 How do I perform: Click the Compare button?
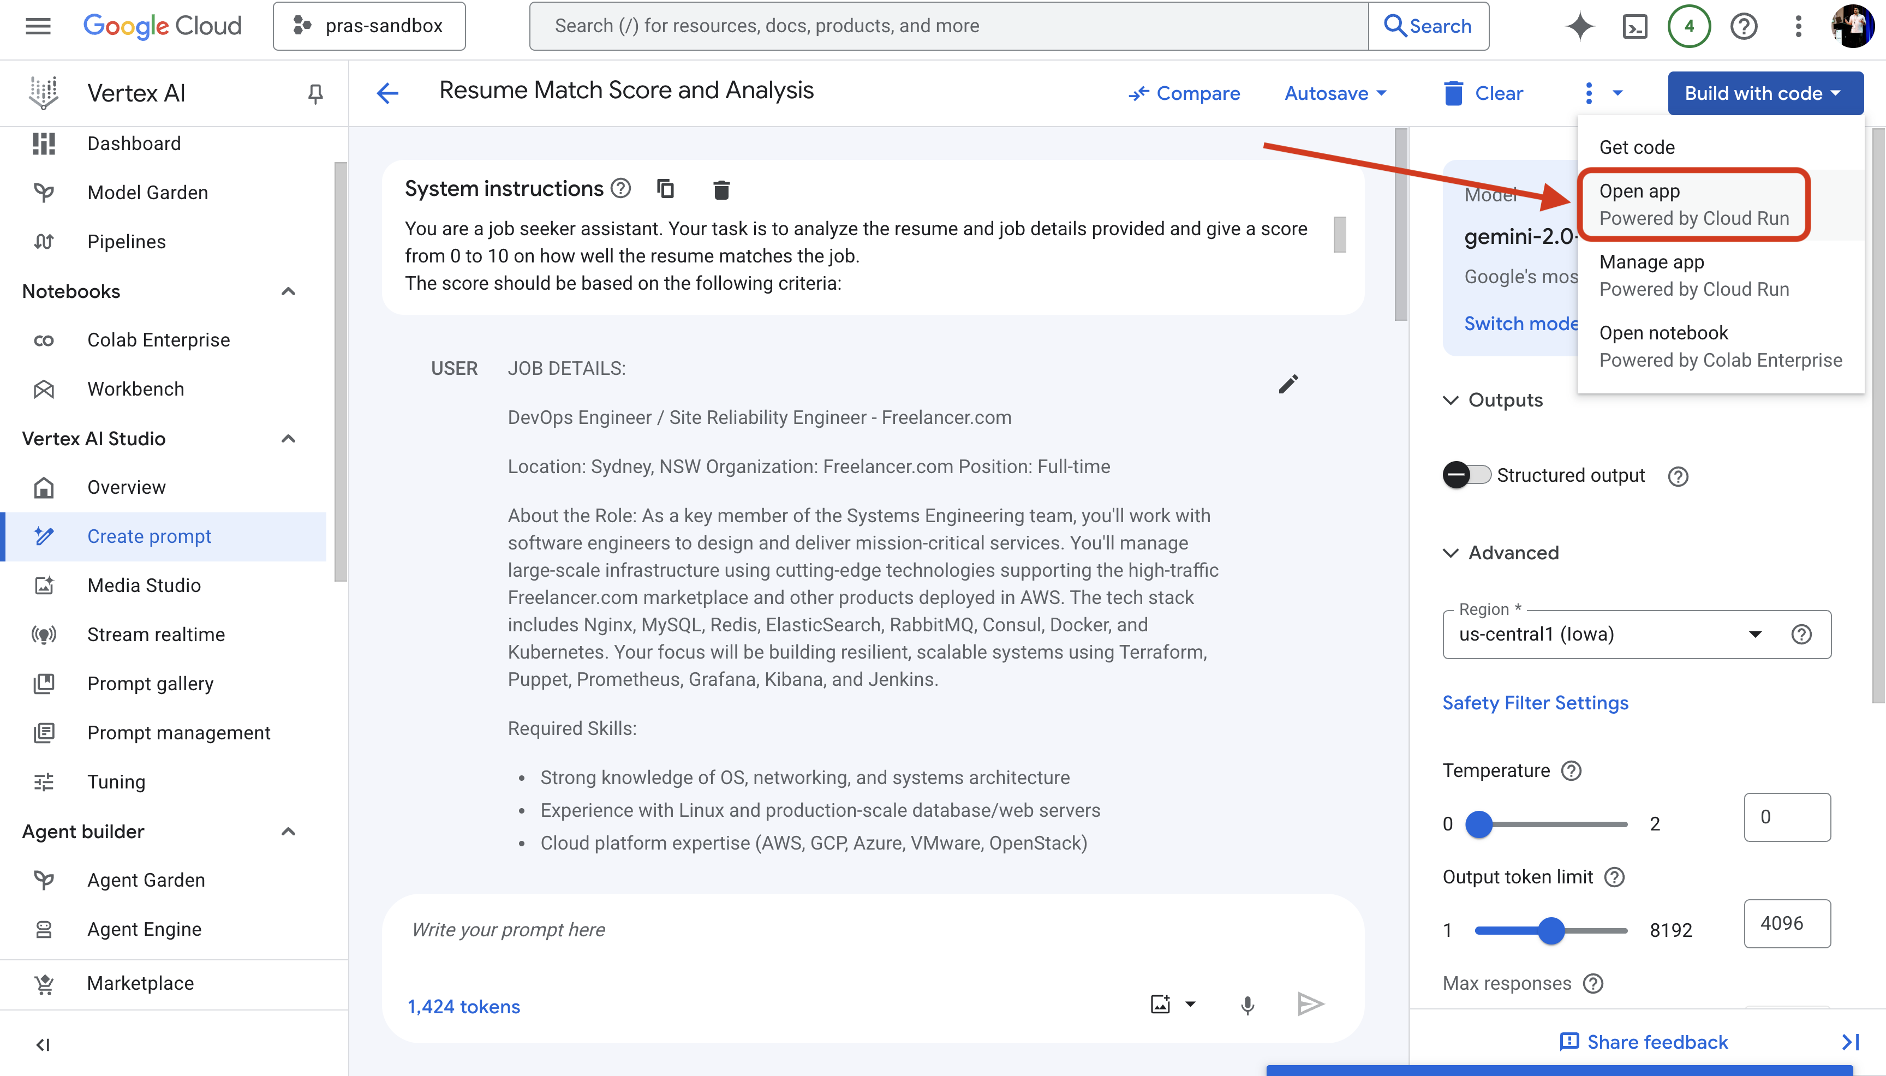click(x=1184, y=93)
